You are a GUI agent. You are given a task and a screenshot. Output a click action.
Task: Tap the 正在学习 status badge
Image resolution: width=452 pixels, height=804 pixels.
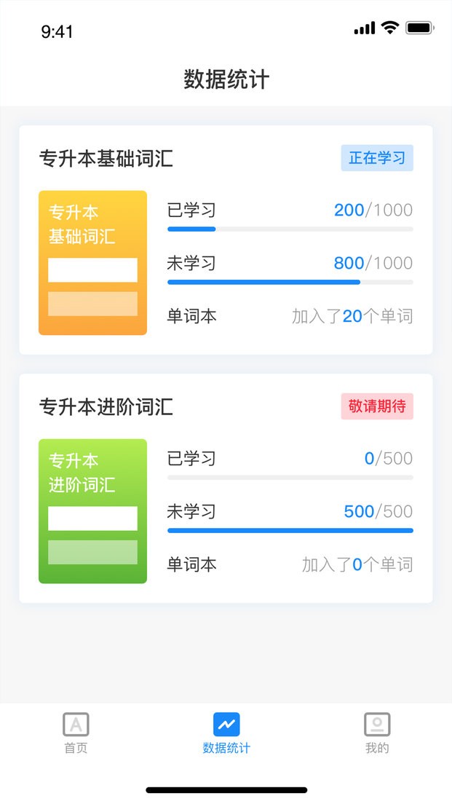[377, 158]
